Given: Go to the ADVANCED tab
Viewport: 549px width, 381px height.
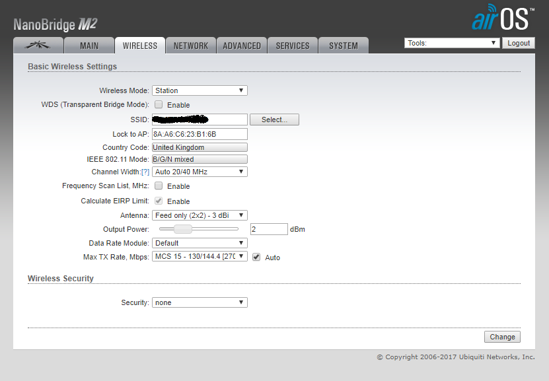Looking at the screenshot, I should tap(242, 46).
